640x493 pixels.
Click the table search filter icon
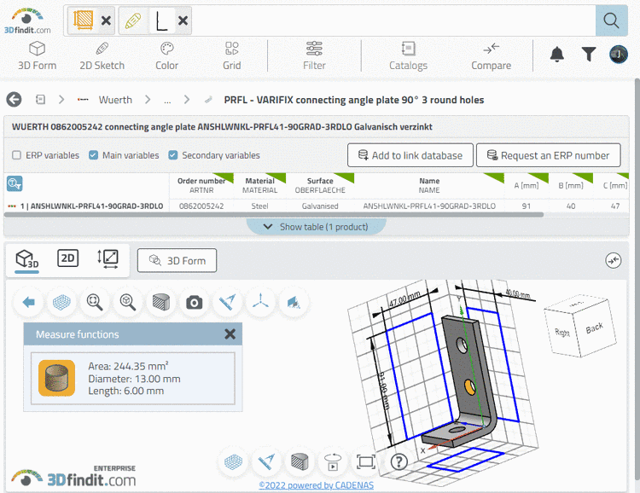[x=15, y=183]
